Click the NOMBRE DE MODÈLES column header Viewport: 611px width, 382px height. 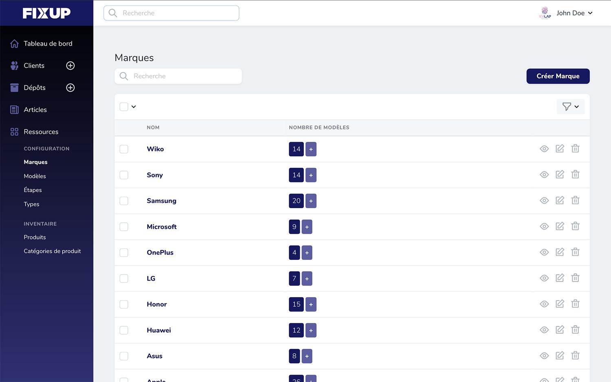point(319,127)
